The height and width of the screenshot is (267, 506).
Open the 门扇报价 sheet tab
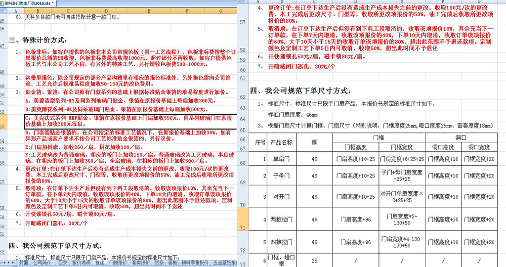(x=118, y=263)
